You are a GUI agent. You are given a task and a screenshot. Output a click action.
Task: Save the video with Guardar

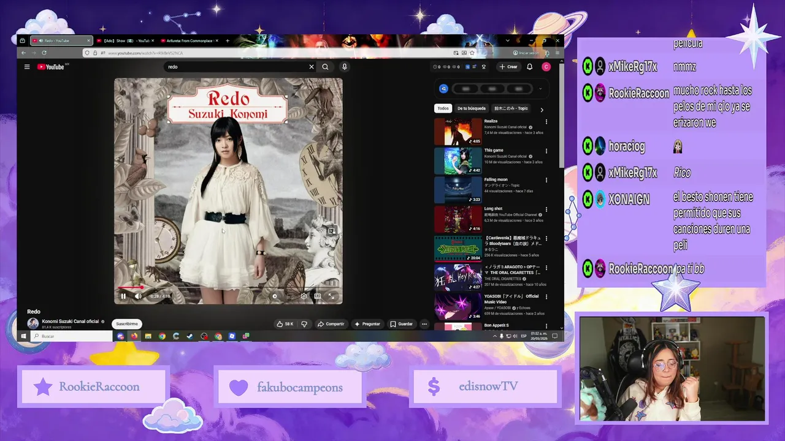(401, 324)
